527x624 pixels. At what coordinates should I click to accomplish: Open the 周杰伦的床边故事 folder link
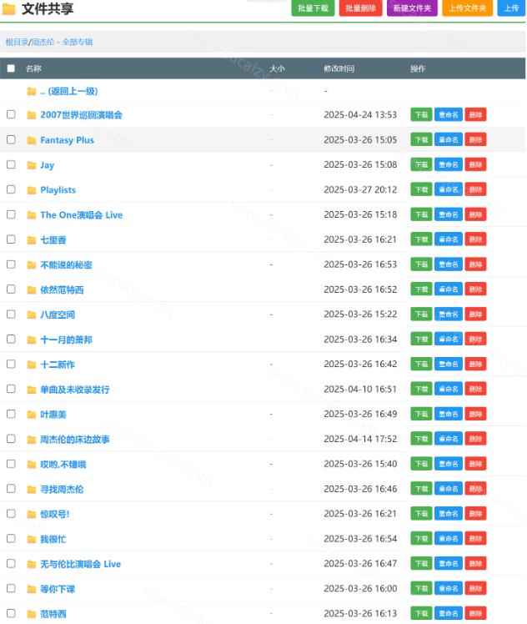(x=75, y=440)
